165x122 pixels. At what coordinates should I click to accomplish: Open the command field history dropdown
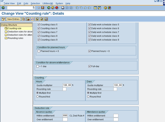[x=34, y=8]
